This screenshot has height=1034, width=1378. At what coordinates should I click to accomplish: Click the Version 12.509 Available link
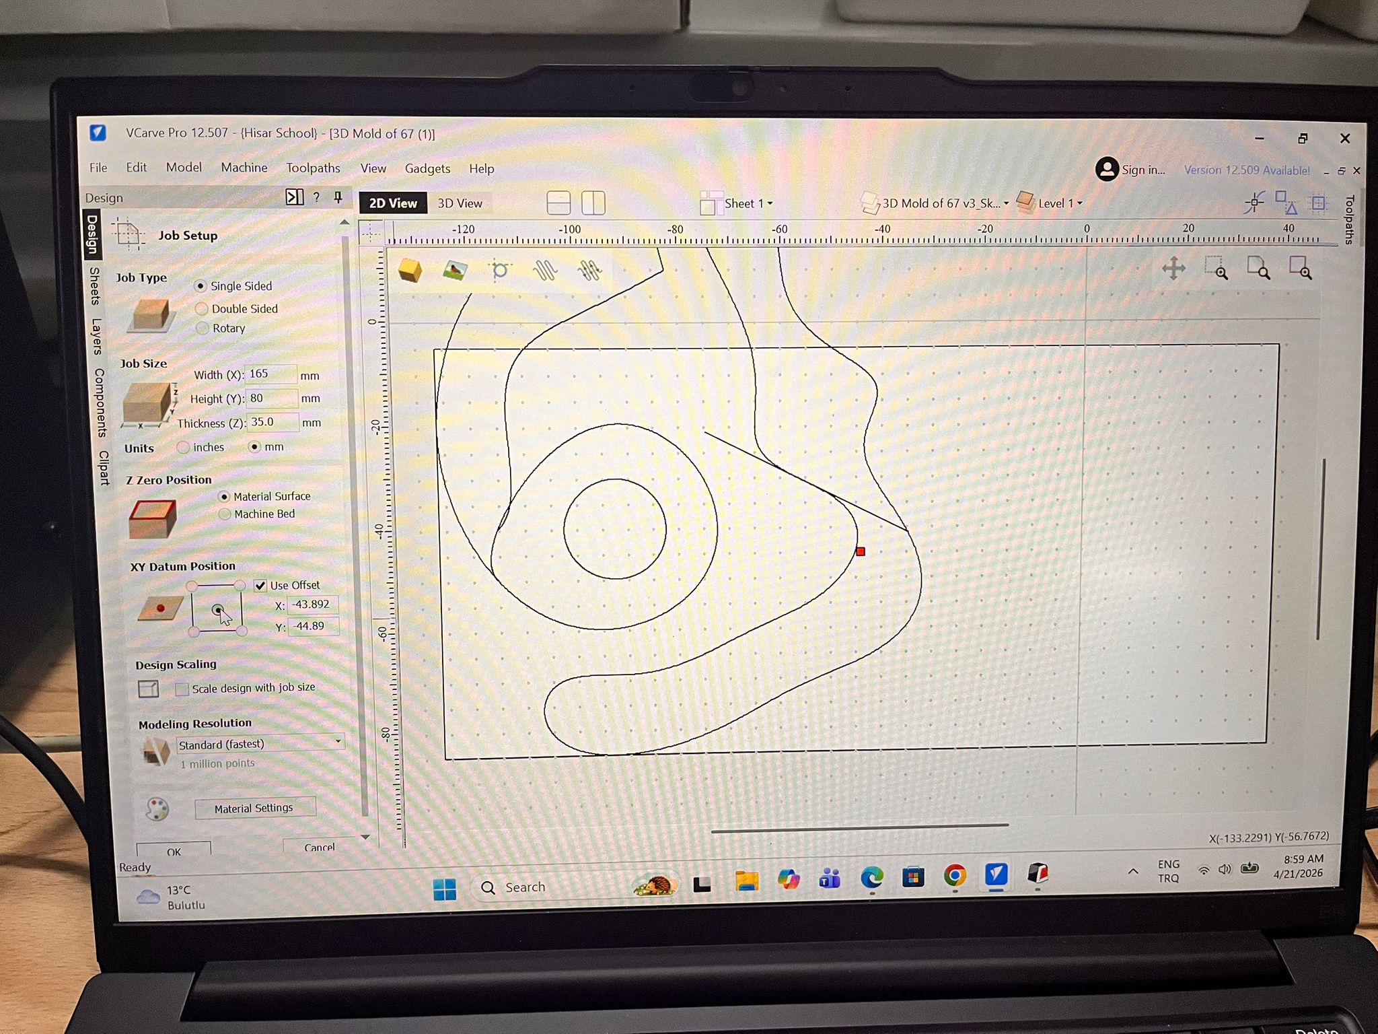click(x=1247, y=170)
